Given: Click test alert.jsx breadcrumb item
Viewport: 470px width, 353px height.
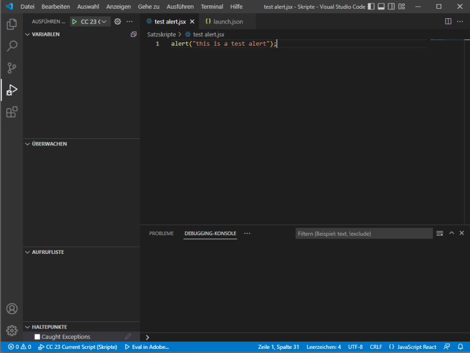Looking at the screenshot, I should click(x=209, y=35).
